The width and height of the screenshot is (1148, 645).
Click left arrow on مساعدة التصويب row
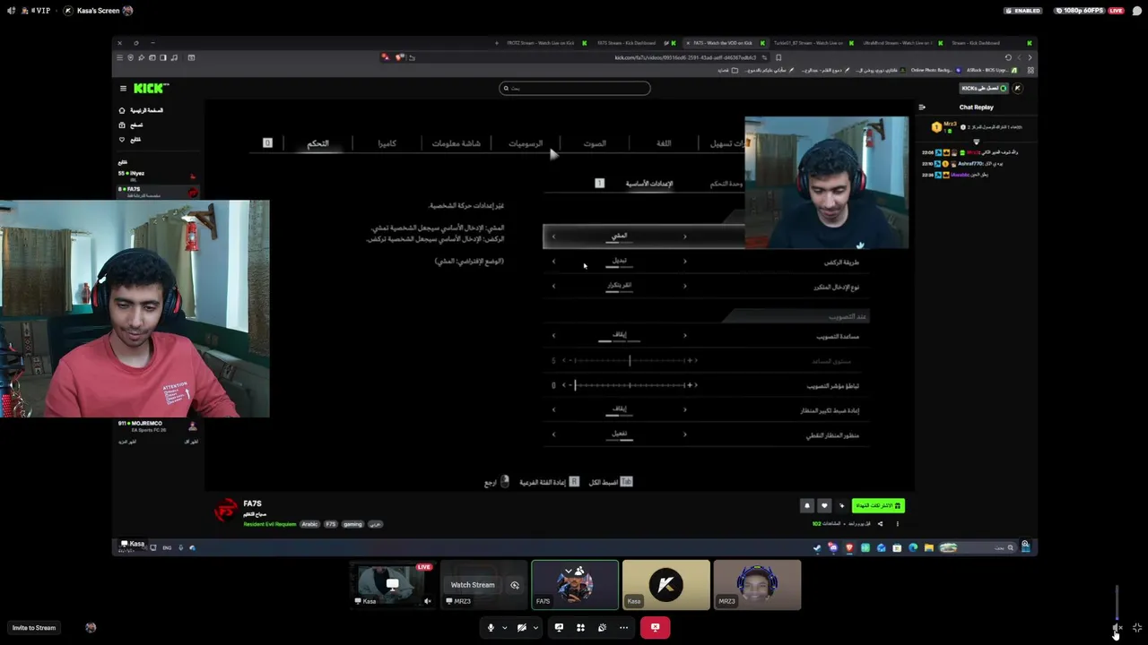[553, 336]
